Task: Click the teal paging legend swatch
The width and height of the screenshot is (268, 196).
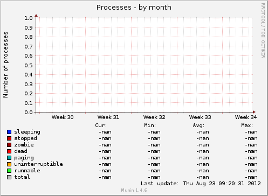Action: [x=9, y=158]
